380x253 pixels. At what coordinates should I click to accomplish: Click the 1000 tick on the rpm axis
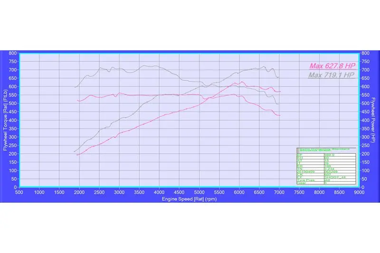pos(39,192)
